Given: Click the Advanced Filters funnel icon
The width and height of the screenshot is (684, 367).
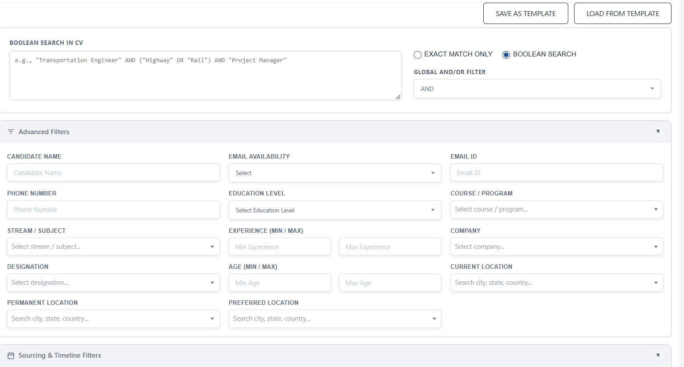Looking at the screenshot, I should coord(11,132).
